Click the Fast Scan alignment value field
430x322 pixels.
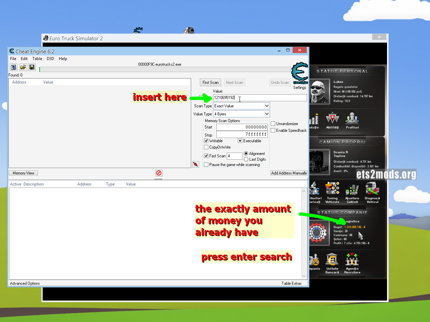click(x=234, y=156)
